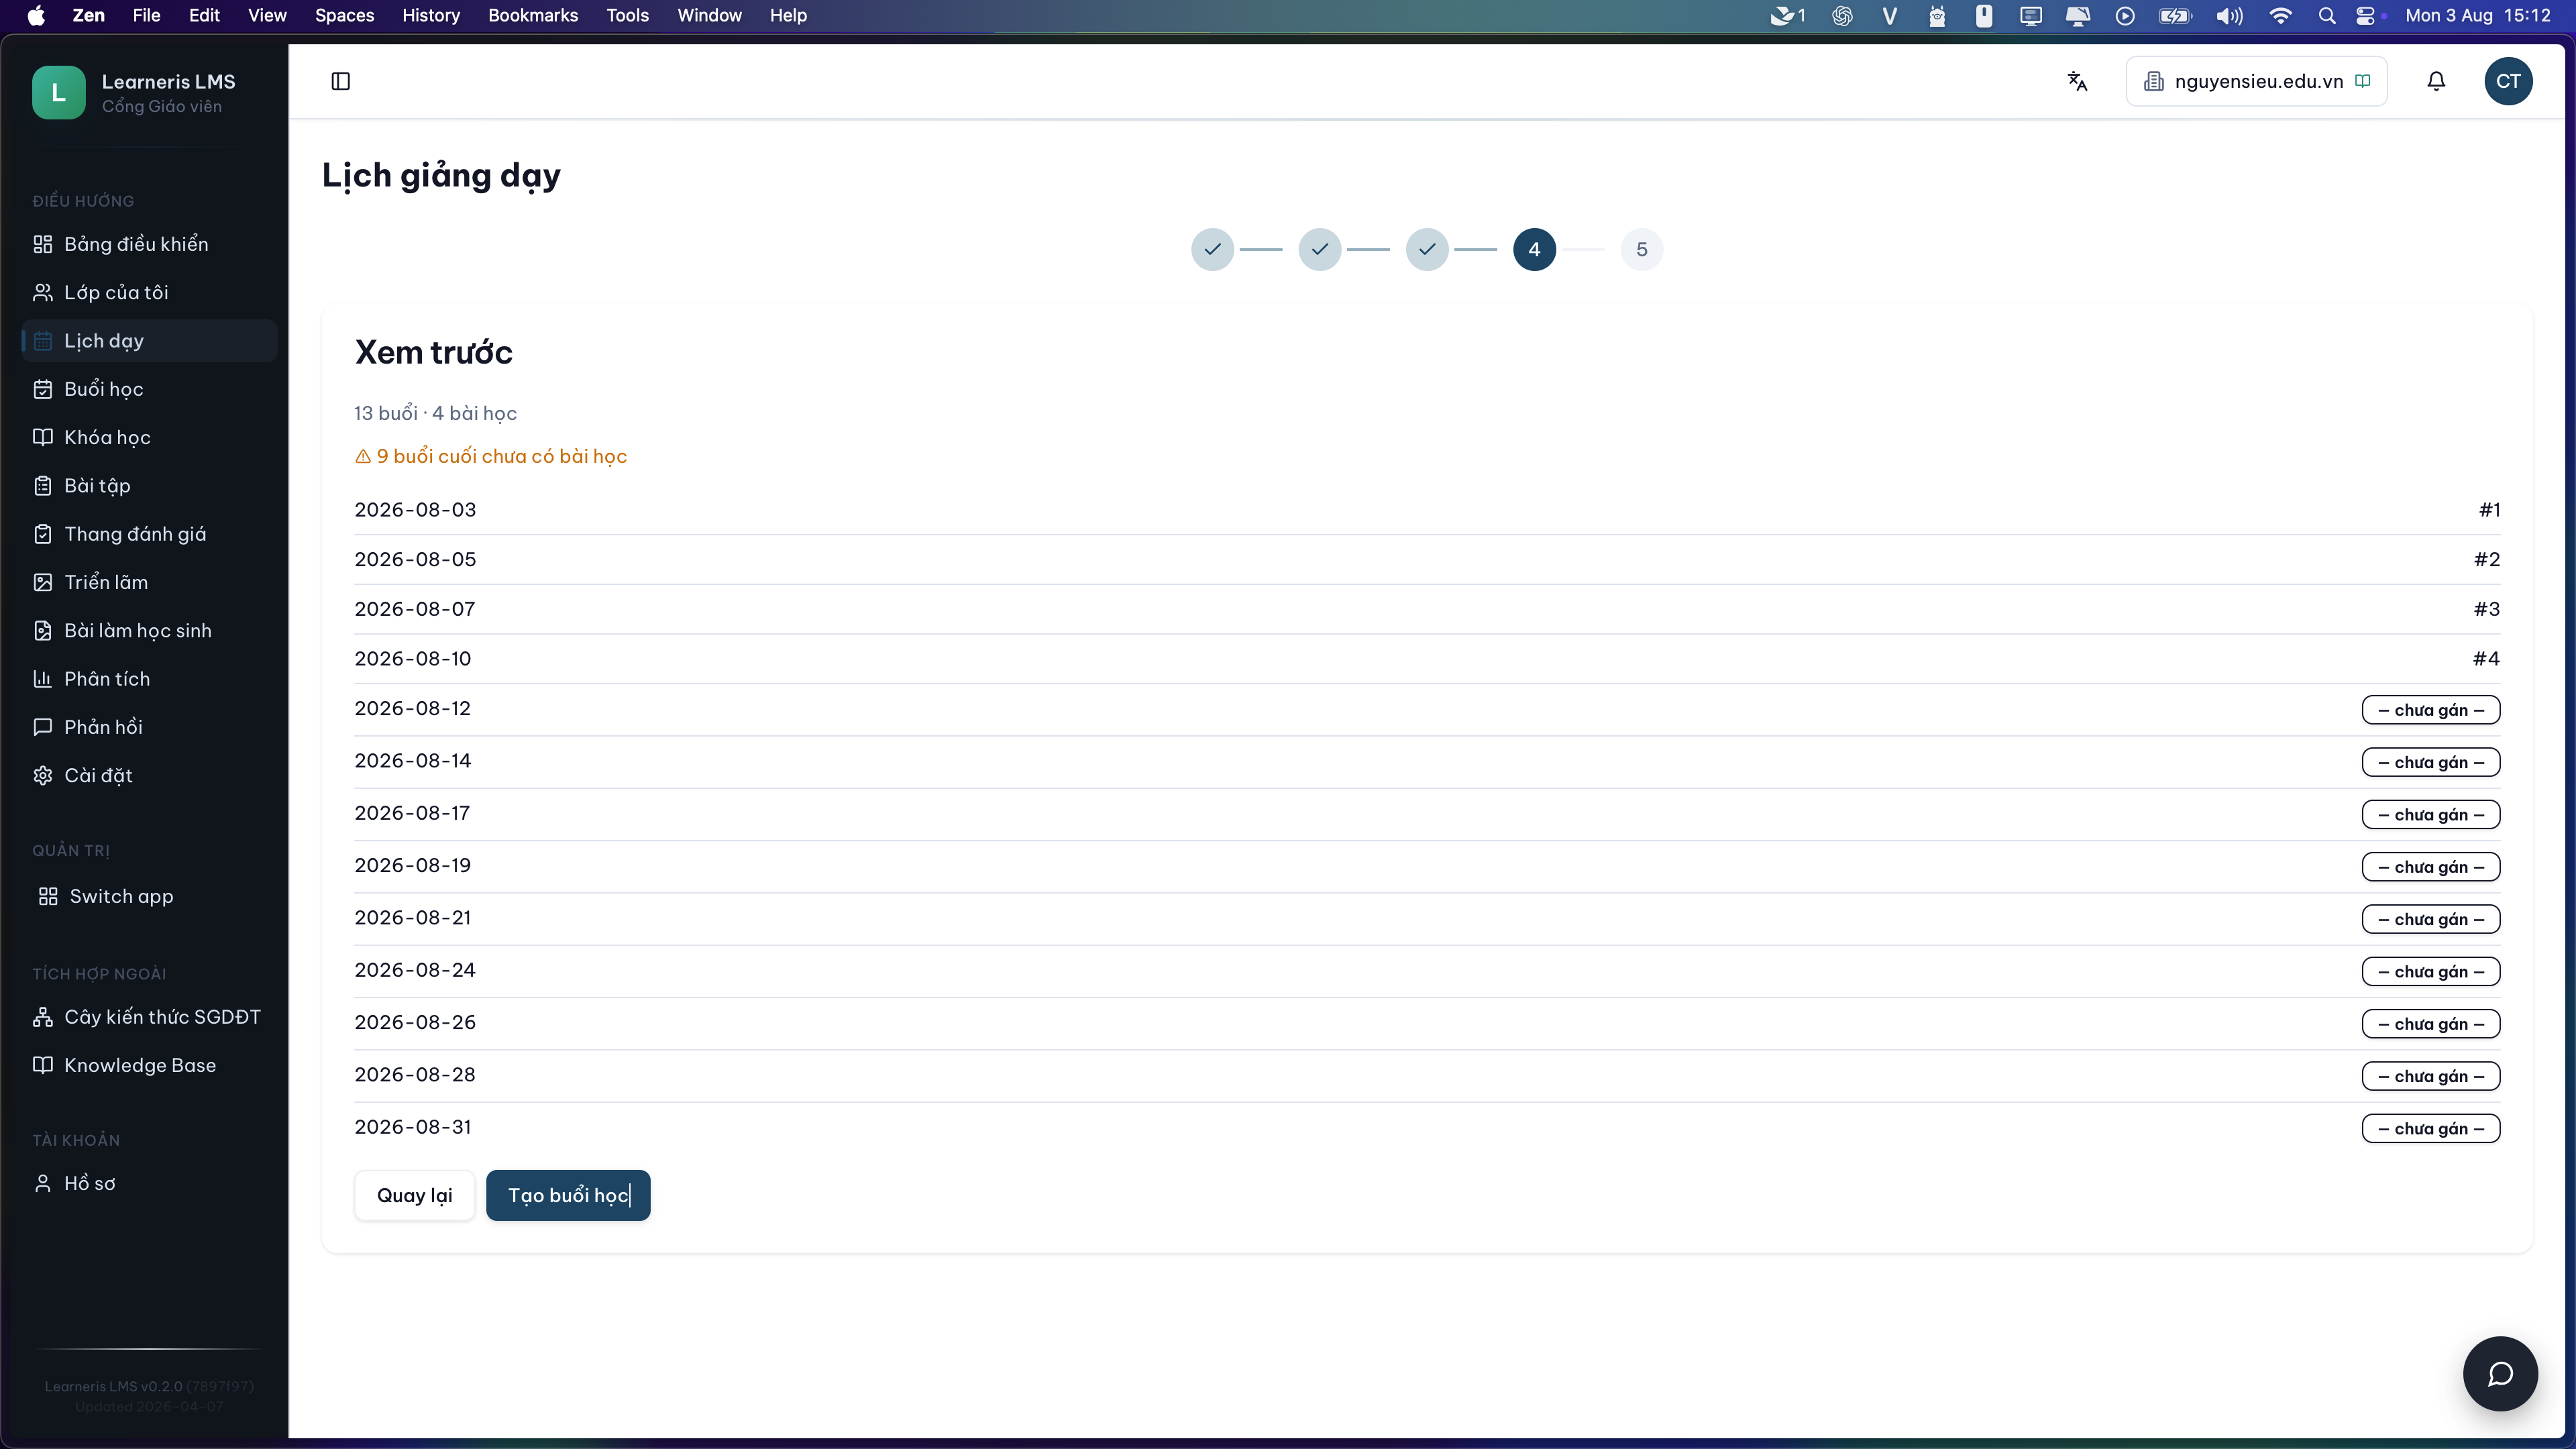Open Spotlight search in menu bar
2576x1449 pixels.
click(x=2327, y=15)
